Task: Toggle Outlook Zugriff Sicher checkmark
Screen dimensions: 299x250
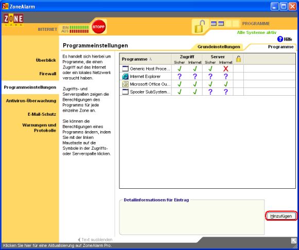Action: pyautogui.click(x=180, y=84)
